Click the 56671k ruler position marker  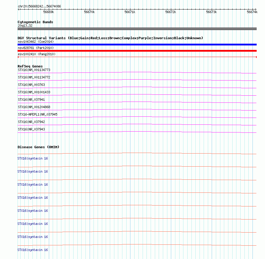(x=130, y=12)
